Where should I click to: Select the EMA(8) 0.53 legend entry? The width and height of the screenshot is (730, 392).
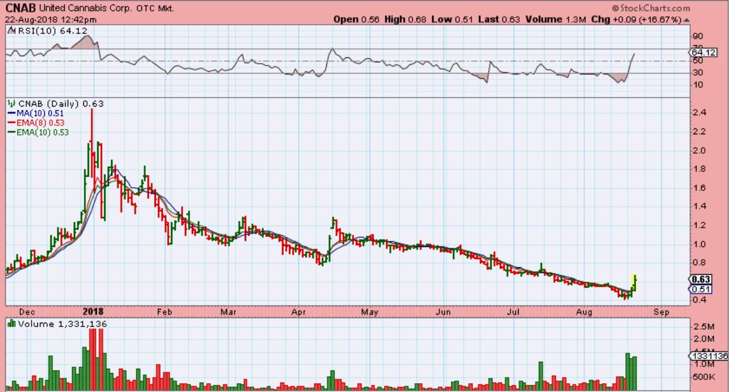click(x=40, y=123)
